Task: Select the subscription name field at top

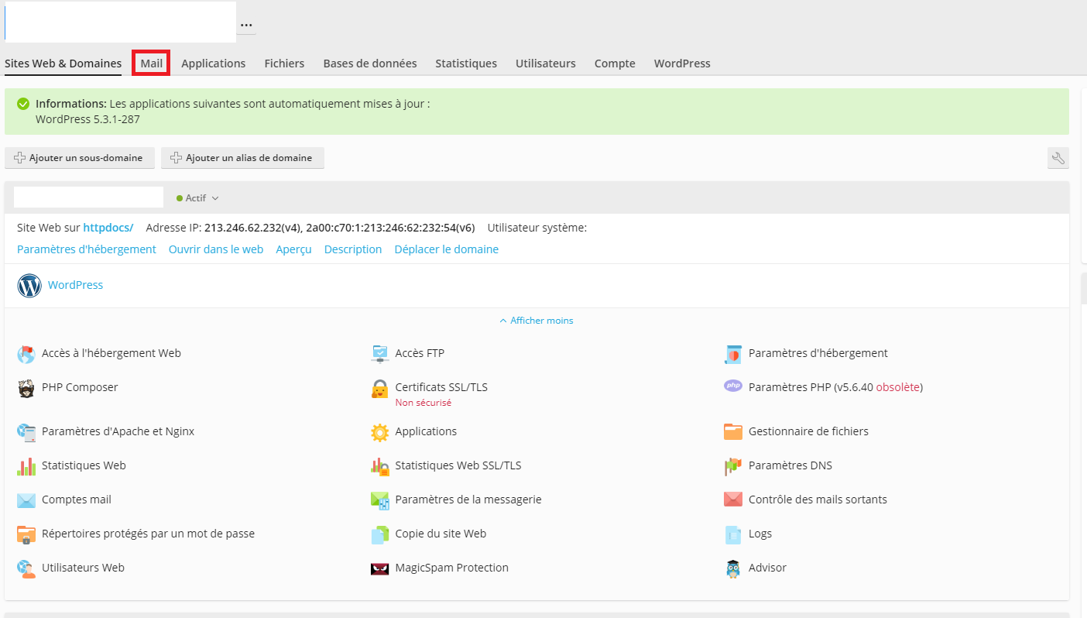Action: [120, 22]
